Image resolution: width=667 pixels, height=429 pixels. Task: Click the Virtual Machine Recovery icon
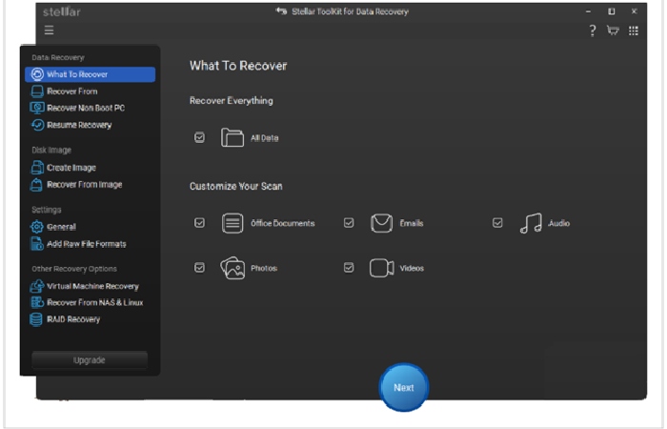37,286
